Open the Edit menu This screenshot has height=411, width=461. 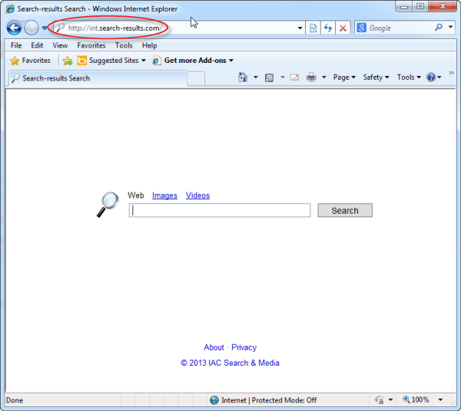tap(37, 45)
